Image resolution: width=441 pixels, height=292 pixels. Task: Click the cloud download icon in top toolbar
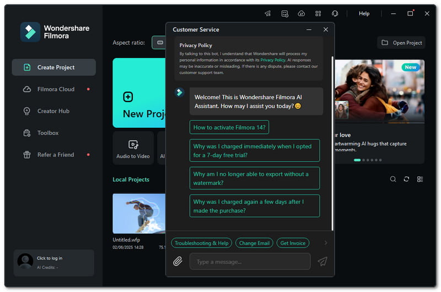click(x=301, y=13)
